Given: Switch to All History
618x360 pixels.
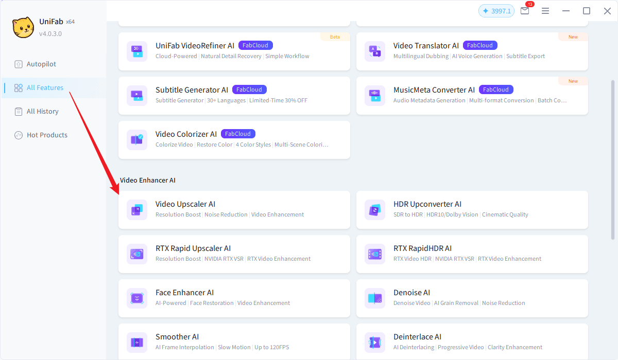Looking at the screenshot, I should tap(42, 112).
